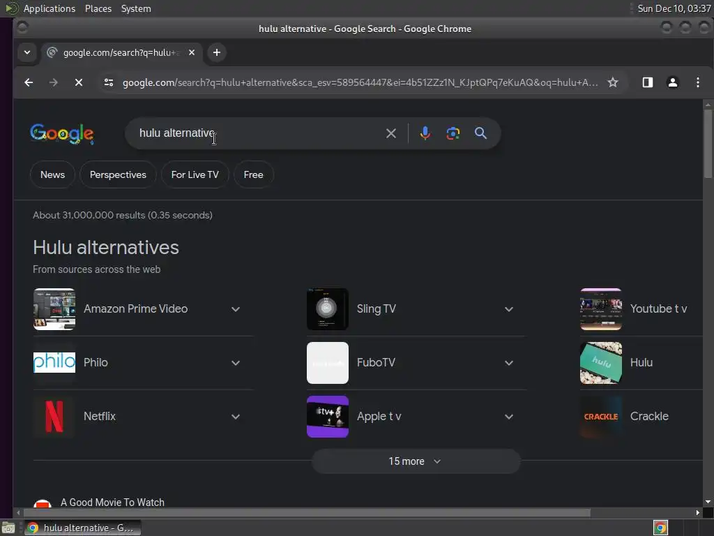Screen dimensions: 714x536
Task: Open the Applications menu
Action: click(x=50, y=8)
